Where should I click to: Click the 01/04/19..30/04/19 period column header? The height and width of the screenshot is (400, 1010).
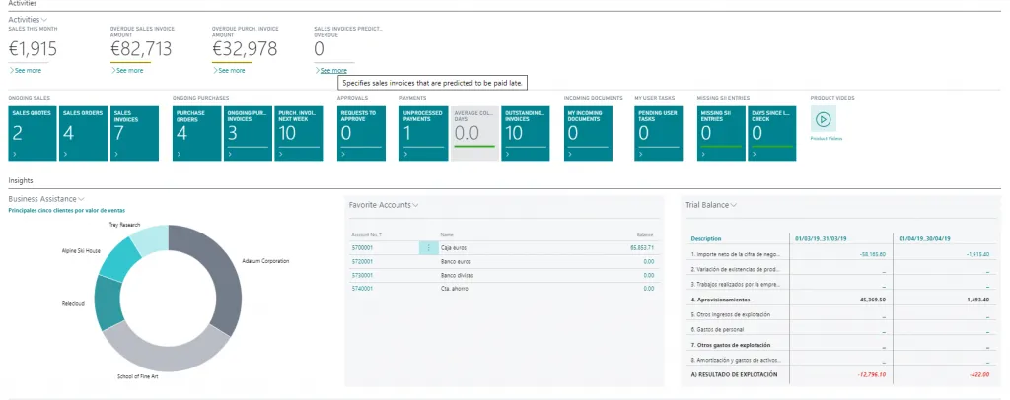(925, 238)
